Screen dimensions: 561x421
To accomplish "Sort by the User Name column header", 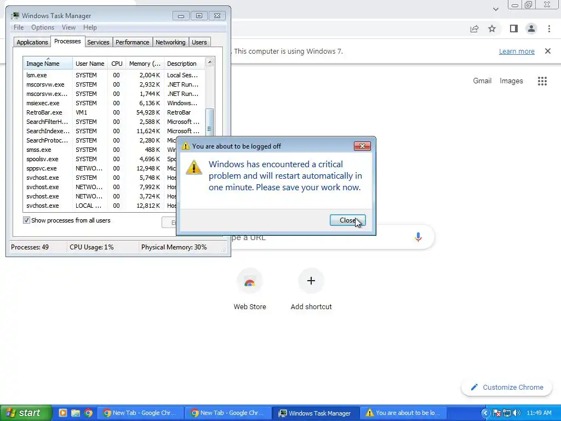I will point(90,64).
